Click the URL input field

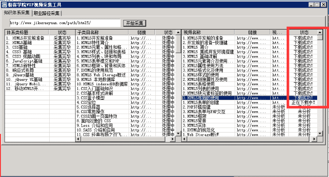[65, 23]
